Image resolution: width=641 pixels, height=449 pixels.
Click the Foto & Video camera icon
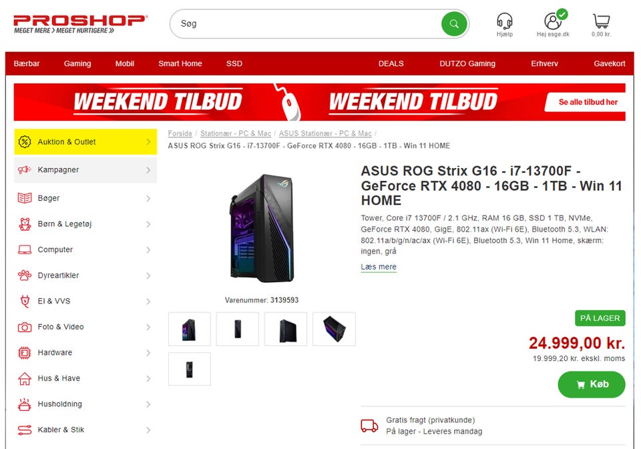coord(25,328)
